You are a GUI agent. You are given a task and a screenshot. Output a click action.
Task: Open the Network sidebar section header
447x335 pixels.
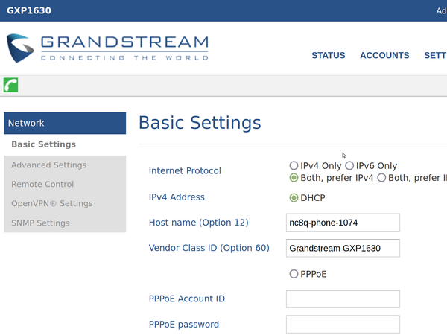tap(65, 123)
